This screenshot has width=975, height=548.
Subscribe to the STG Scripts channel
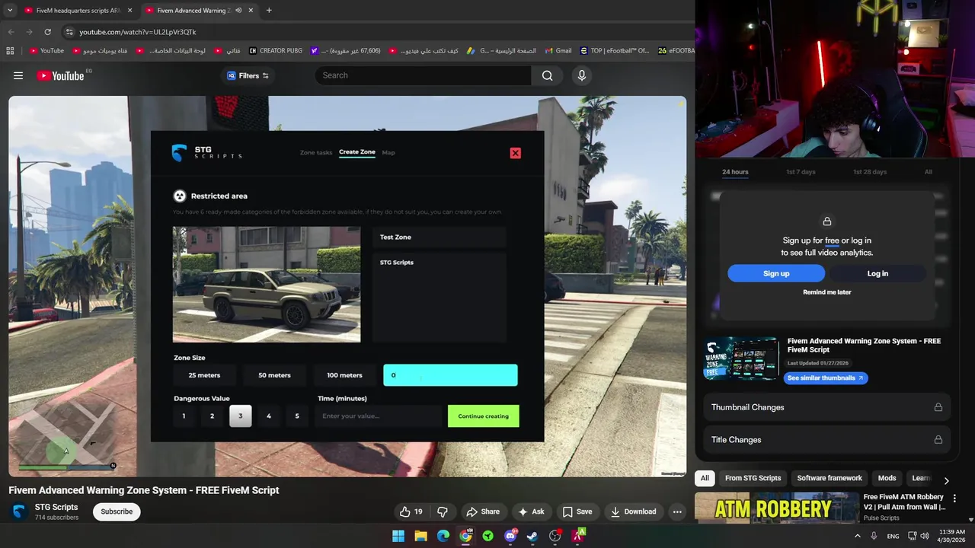click(x=117, y=511)
